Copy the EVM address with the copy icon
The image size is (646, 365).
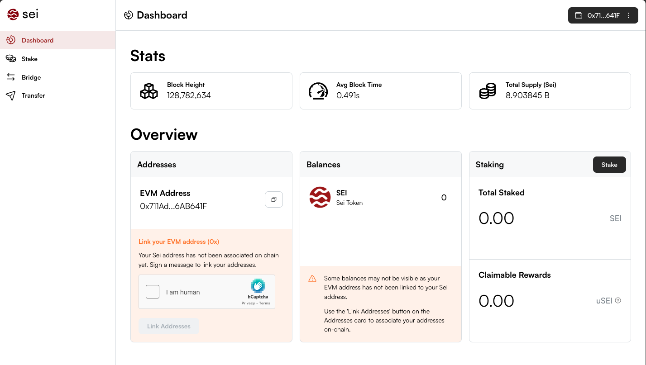[x=274, y=199]
